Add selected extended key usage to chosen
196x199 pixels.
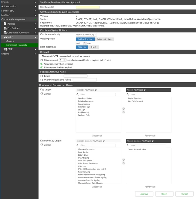123,160
